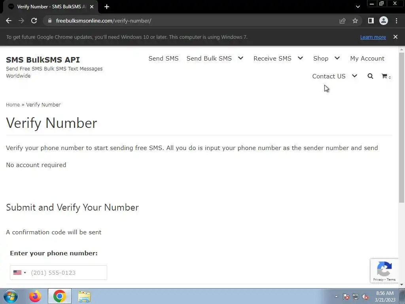This screenshot has height=304, width=405.
Task: Dismiss the Chrome update notification bar
Action: click(x=396, y=37)
